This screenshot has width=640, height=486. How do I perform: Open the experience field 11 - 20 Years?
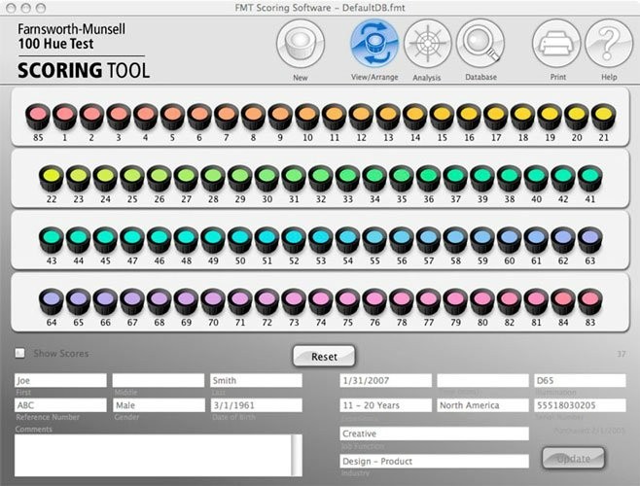(386, 405)
